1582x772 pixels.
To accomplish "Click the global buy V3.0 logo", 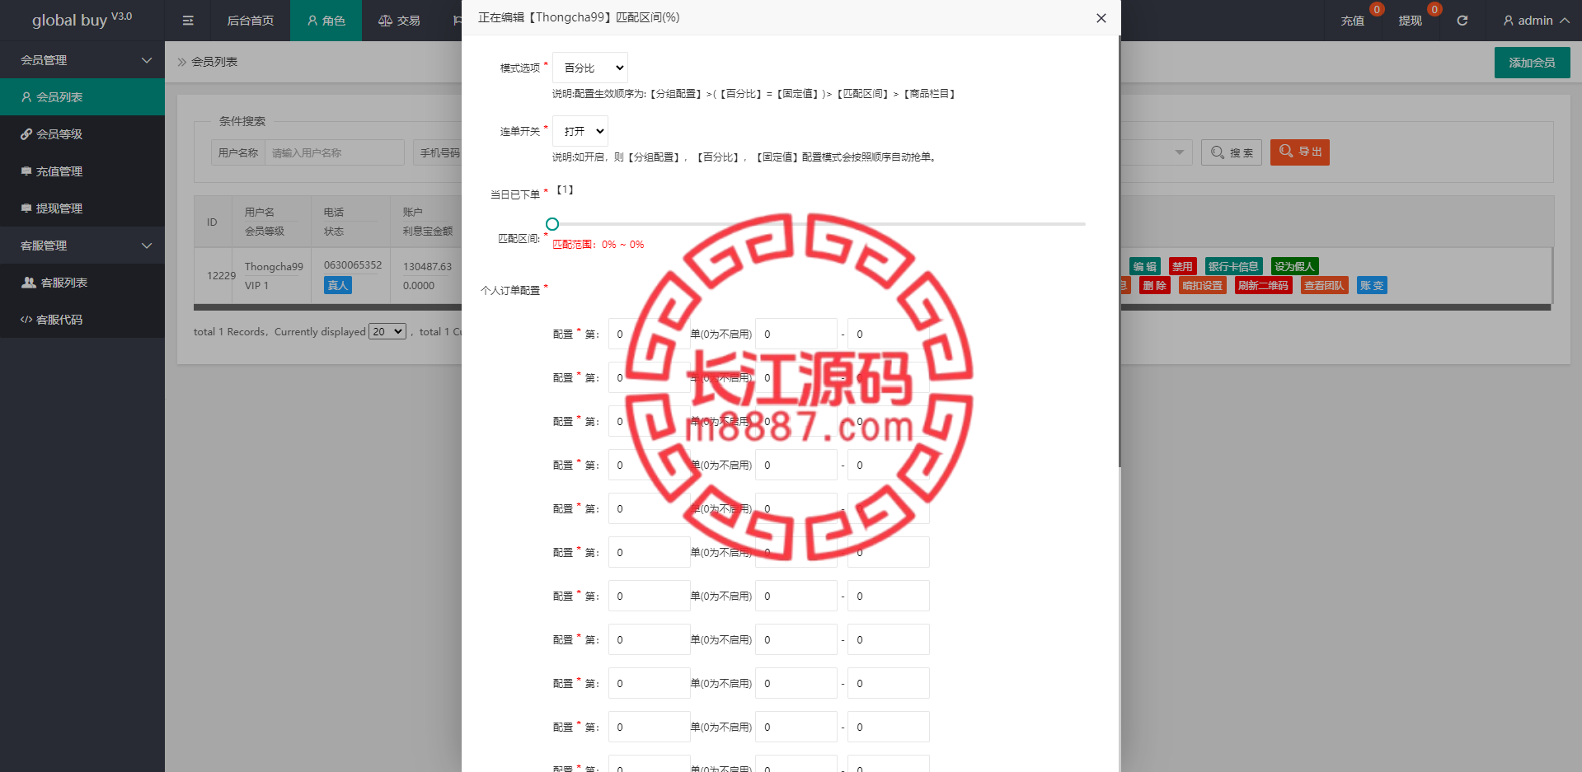I will pyautogui.click(x=82, y=20).
